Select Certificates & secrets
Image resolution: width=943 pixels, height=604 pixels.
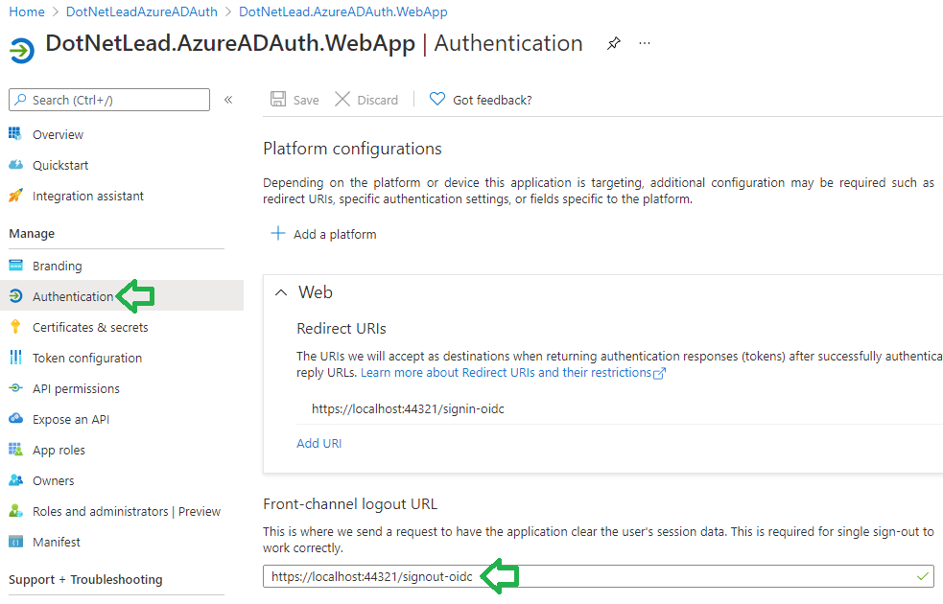point(90,327)
